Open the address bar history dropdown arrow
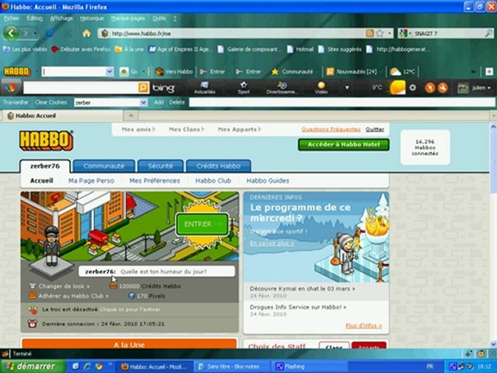 pos(389,33)
